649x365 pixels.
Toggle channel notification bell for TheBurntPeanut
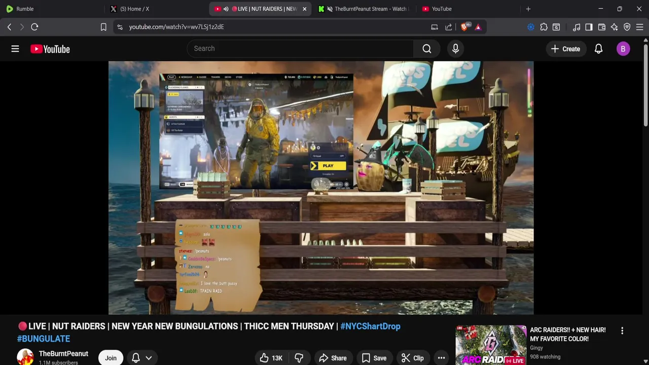click(x=136, y=358)
